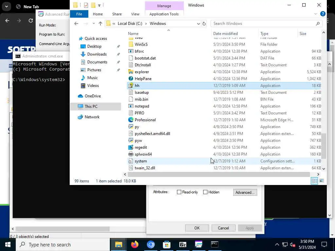
Task: Select OneDrive in navigation pane
Action: [x=93, y=96]
